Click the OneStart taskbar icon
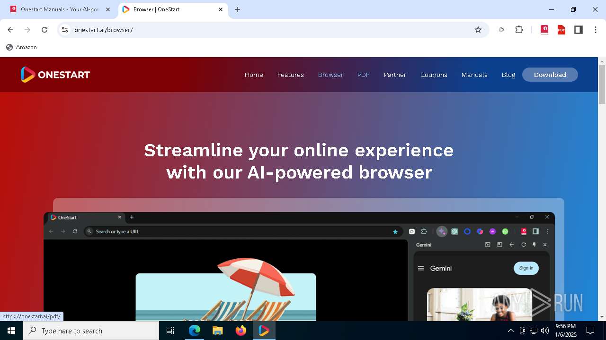Screen dimensions: 606x340 click(x=264, y=331)
